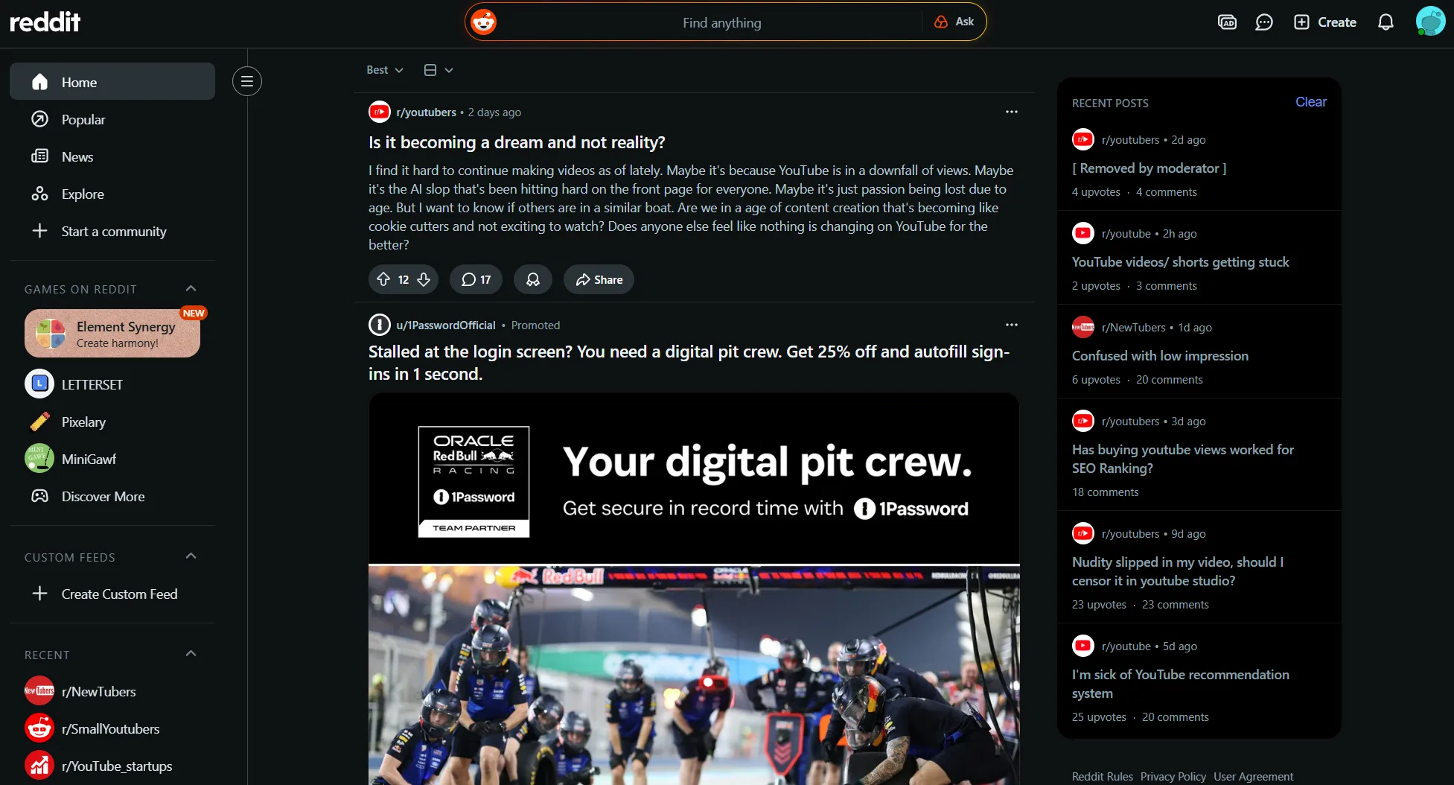This screenshot has width=1454, height=785.
Task: Open options menu for the r/youtubers post
Action: [x=1011, y=112]
